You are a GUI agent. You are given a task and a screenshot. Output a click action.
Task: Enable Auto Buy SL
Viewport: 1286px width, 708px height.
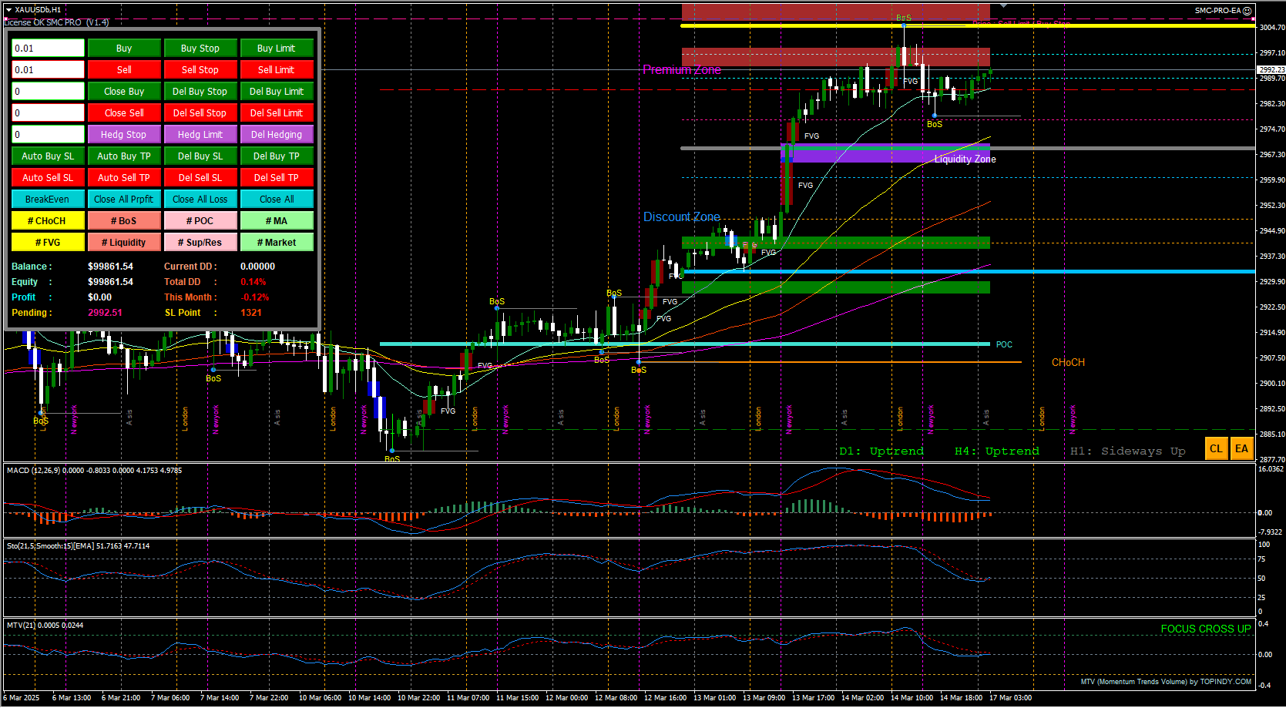pos(48,156)
